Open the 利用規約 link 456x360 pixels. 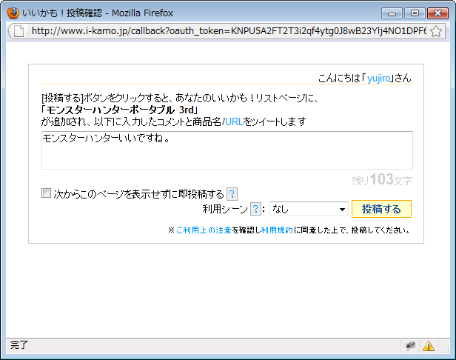pyautogui.click(x=277, y=230)
